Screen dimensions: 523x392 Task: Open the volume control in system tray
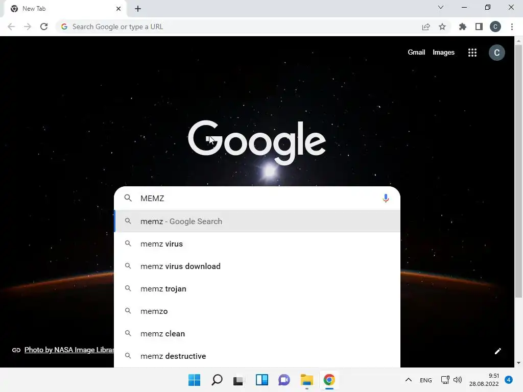pyautogui.click(x=458, y=380)
